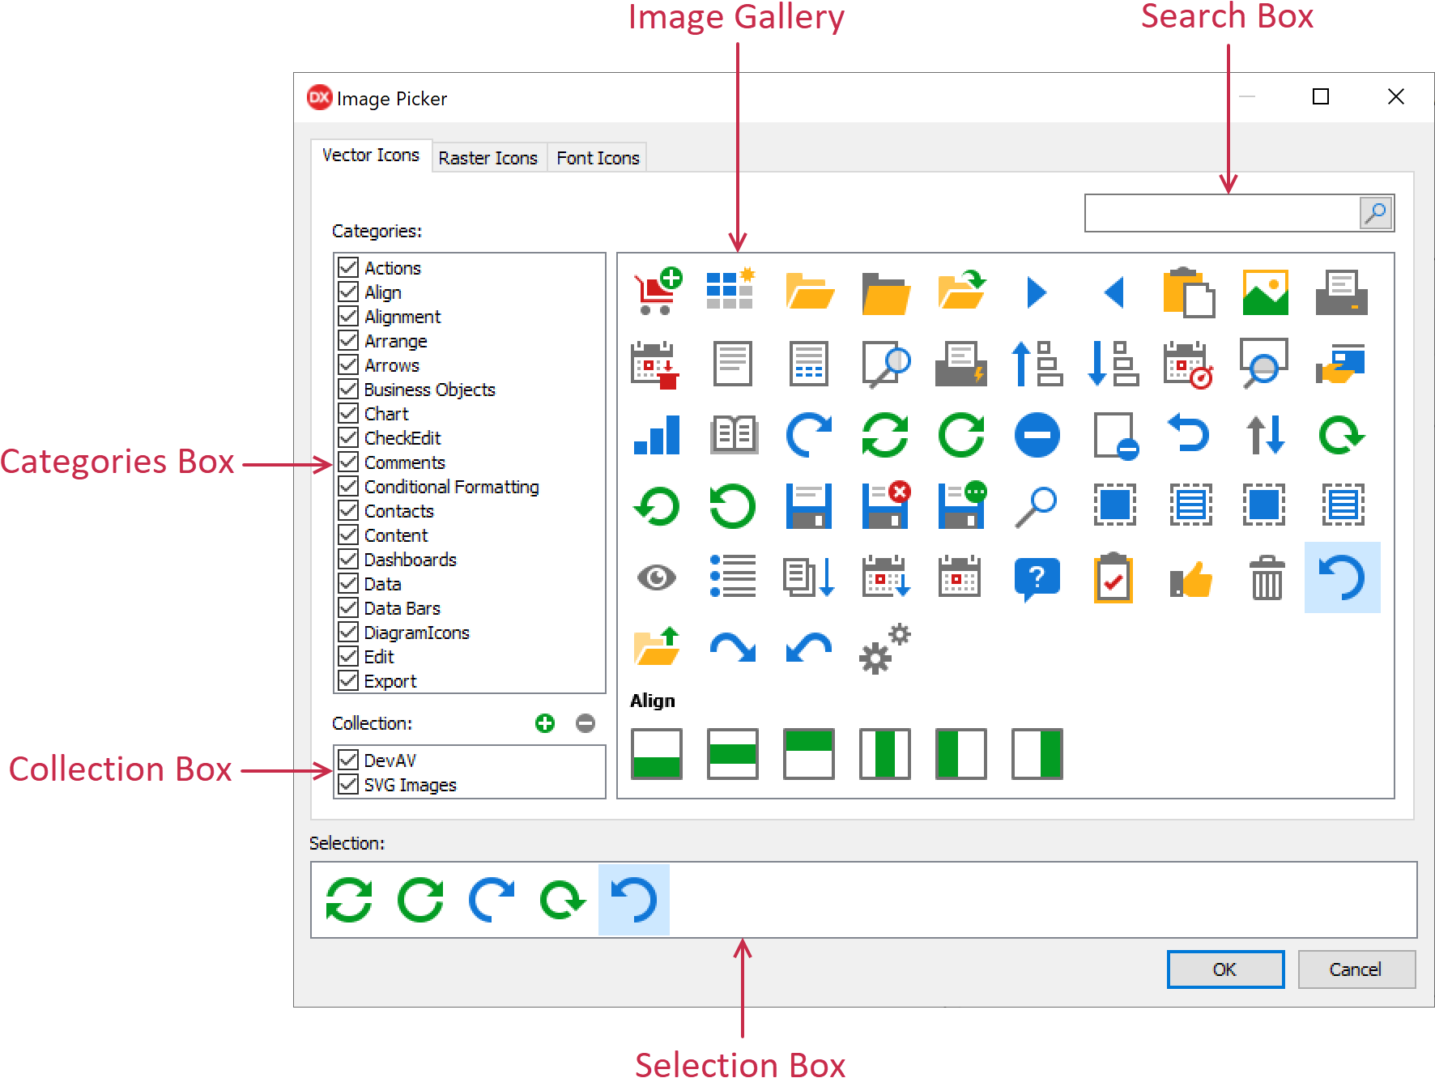Viewport: 1435px width, 1078px height.
Task: Toggle the Conditional Formatting checkbox
Action: point(348,486)
